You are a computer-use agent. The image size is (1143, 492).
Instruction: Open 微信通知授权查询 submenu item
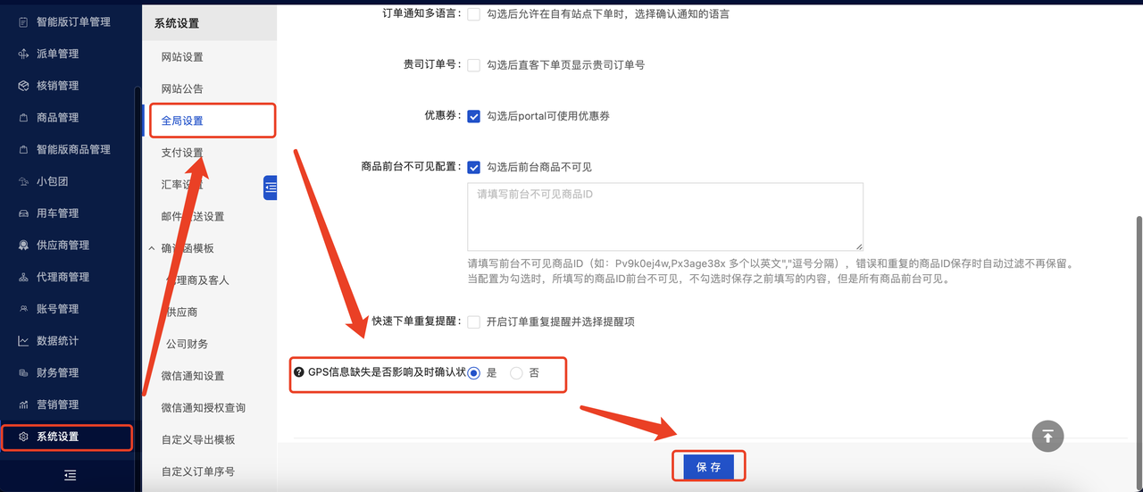click(204, 407)
